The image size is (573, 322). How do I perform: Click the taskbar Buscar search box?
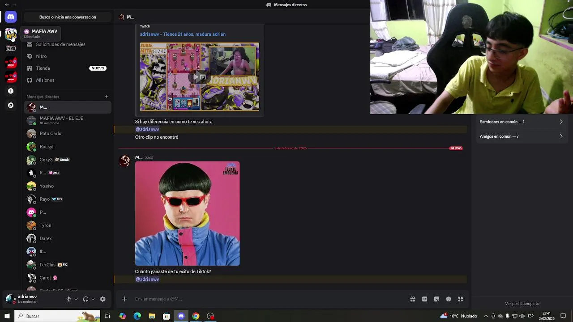[x=57, y=316]
